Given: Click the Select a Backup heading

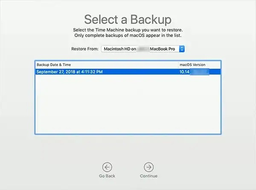Looking at the screenshot, I should point(128,20).
